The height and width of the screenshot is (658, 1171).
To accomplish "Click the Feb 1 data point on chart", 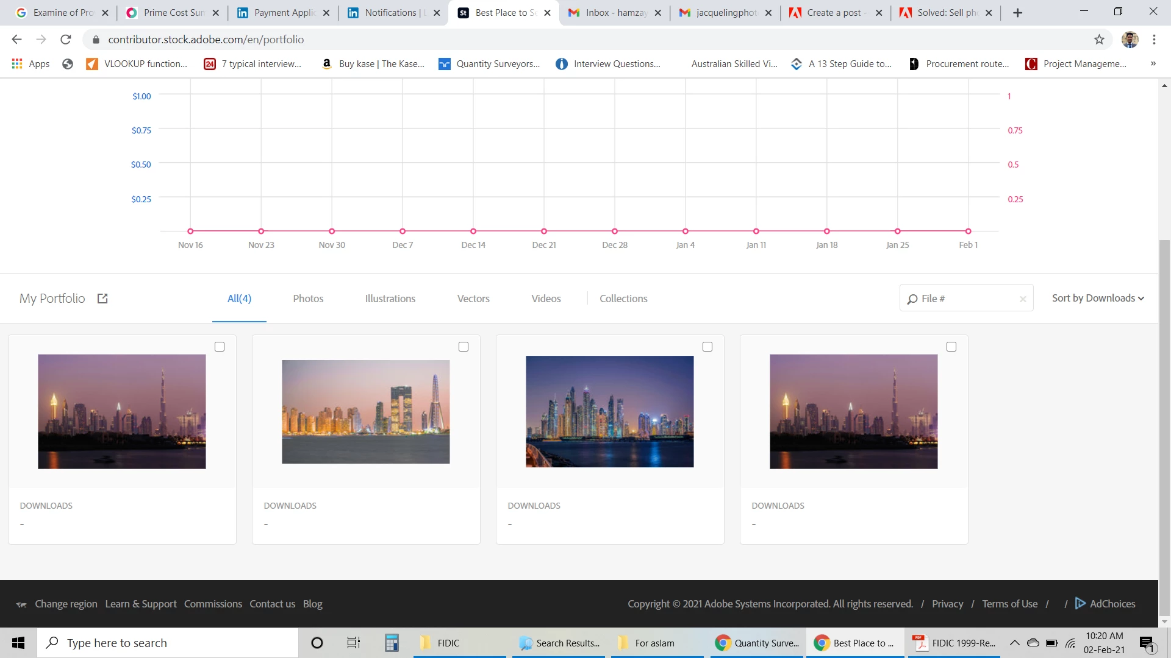I will point(968,231).
